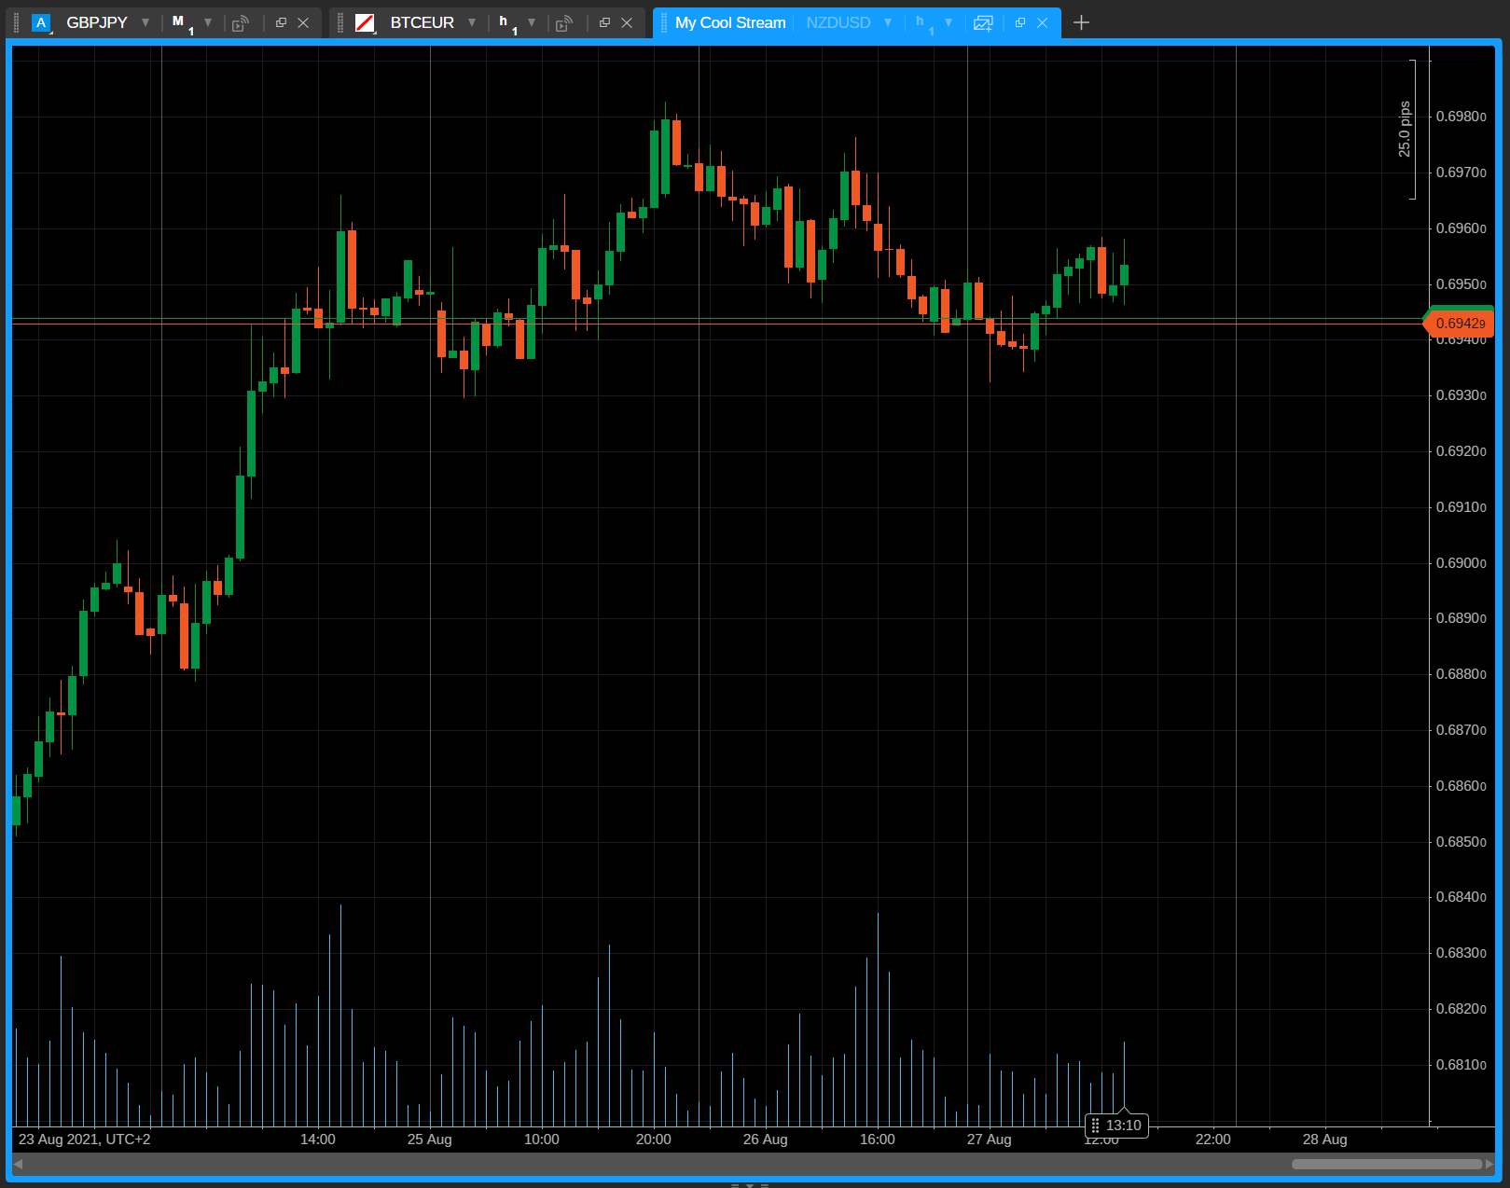Add a new chart with the plus button

(x=1081, y=22)
